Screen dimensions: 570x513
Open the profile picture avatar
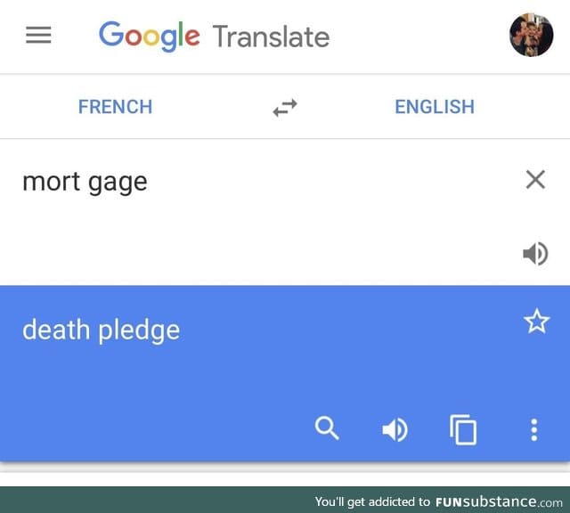coord(531,35)
